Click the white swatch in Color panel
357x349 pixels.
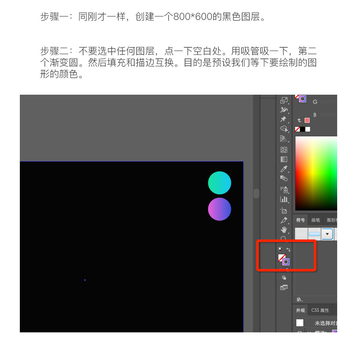click(307, 129)
